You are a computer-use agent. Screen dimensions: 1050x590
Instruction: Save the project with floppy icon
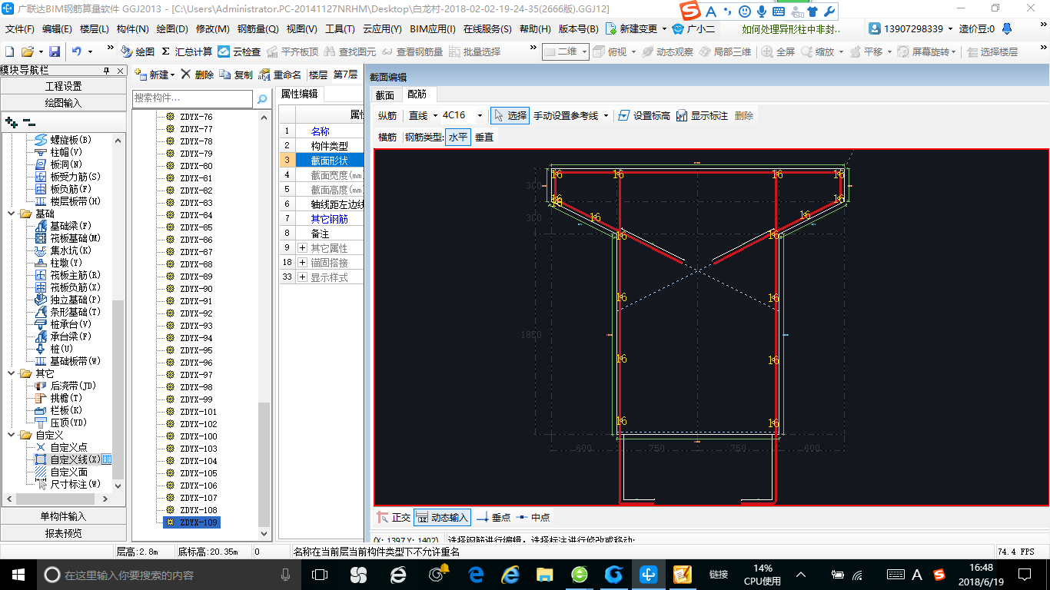click(x=55, y=51)
